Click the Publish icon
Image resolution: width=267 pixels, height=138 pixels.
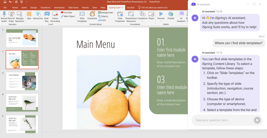click(171, 14)
